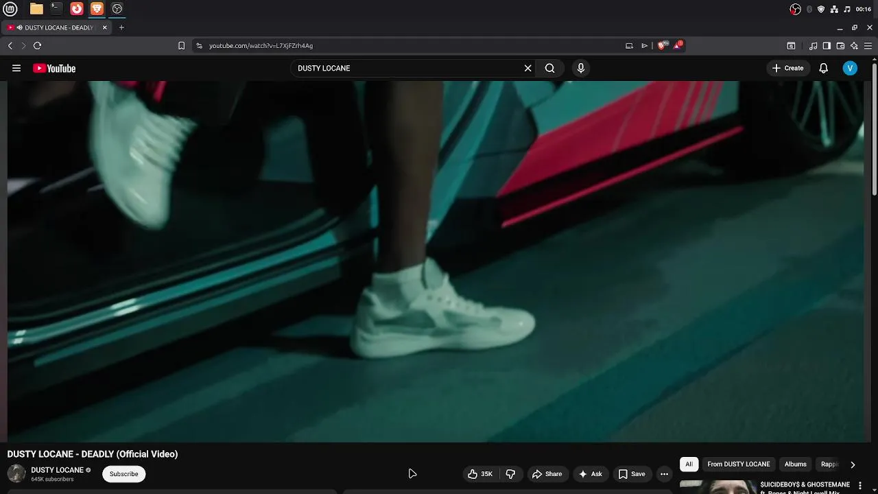The image size is (878, 494).
Task: Select the Albums chip
Action: (x=795, y=464)
